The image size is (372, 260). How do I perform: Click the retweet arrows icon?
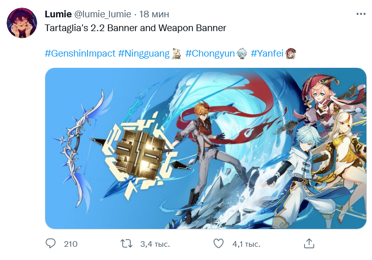click(x=126, y=244)
